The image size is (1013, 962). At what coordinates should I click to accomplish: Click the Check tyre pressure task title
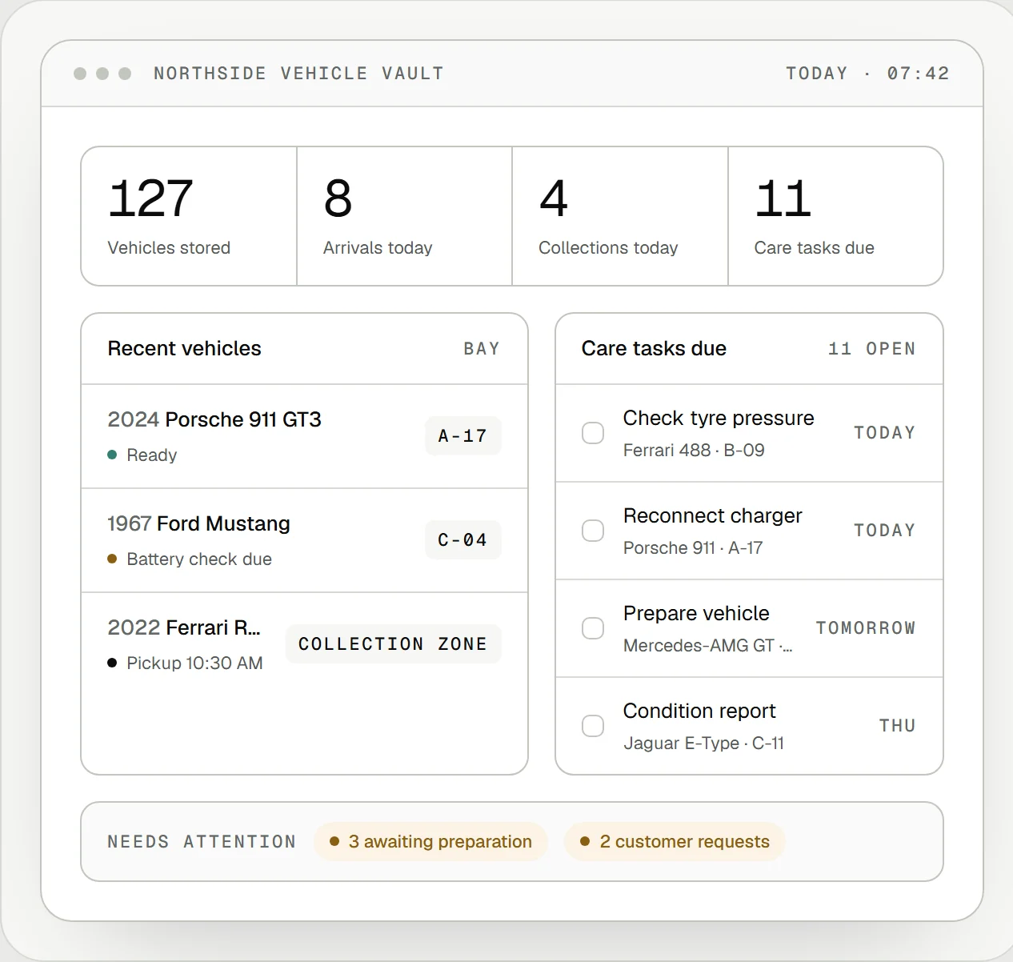pos(719,418)
